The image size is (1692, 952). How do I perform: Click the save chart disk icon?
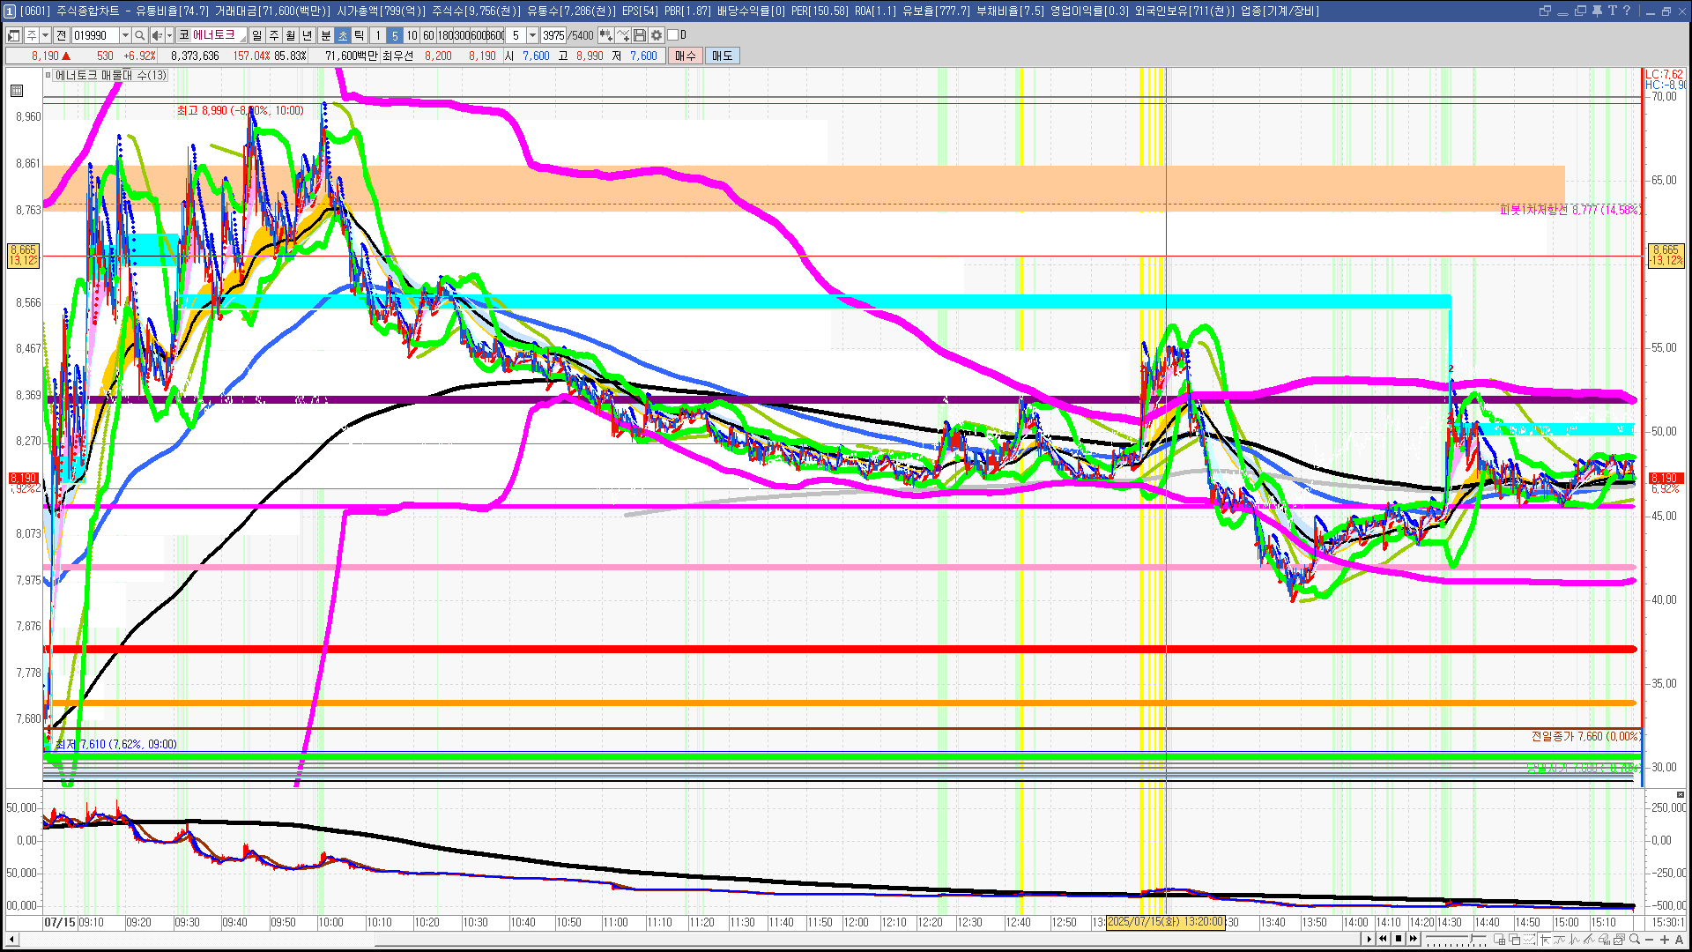(x=640, y=35)
